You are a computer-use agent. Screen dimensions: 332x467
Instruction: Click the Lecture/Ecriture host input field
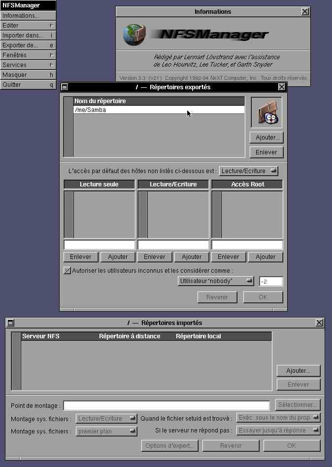click(173, 245)
